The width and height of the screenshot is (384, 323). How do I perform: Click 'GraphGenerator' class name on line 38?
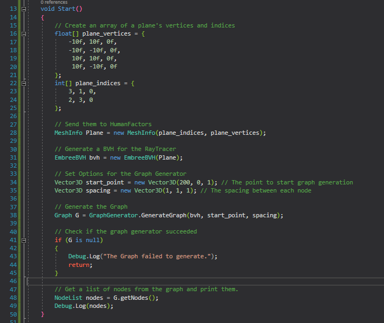click(114, 215)
